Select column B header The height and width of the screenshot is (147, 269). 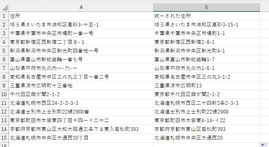207,7
